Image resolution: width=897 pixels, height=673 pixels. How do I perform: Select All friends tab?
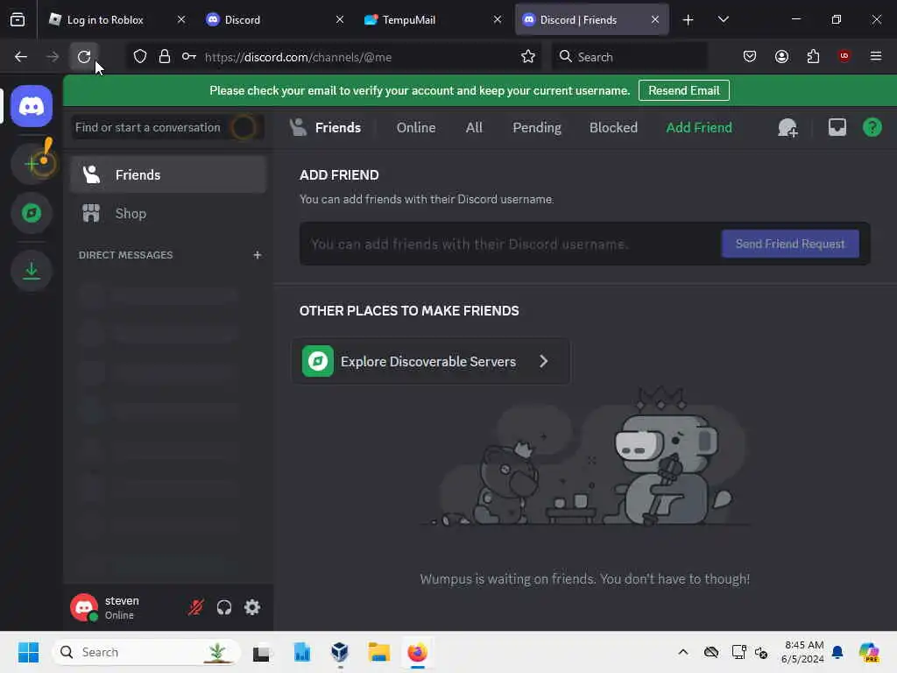pyautogui.click(x=474, y=128)
